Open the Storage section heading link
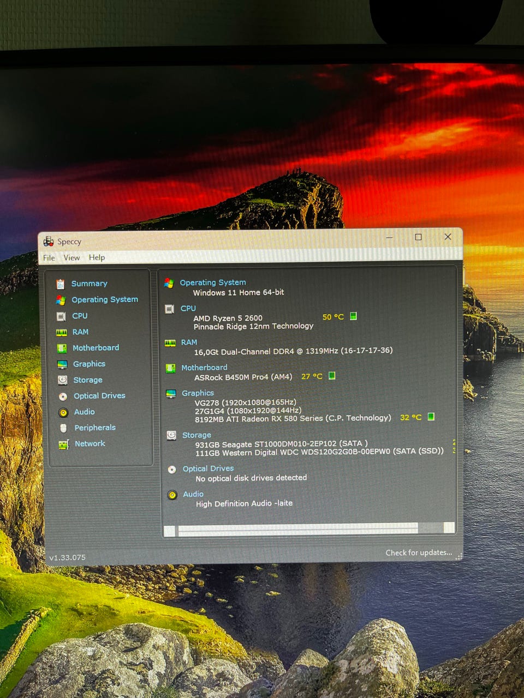Image resolution: width=524 pixels, height=698 pixels. coord(196,435)
